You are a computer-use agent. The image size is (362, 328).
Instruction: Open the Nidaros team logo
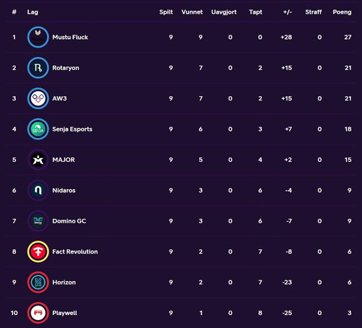(x=38, y=190)
